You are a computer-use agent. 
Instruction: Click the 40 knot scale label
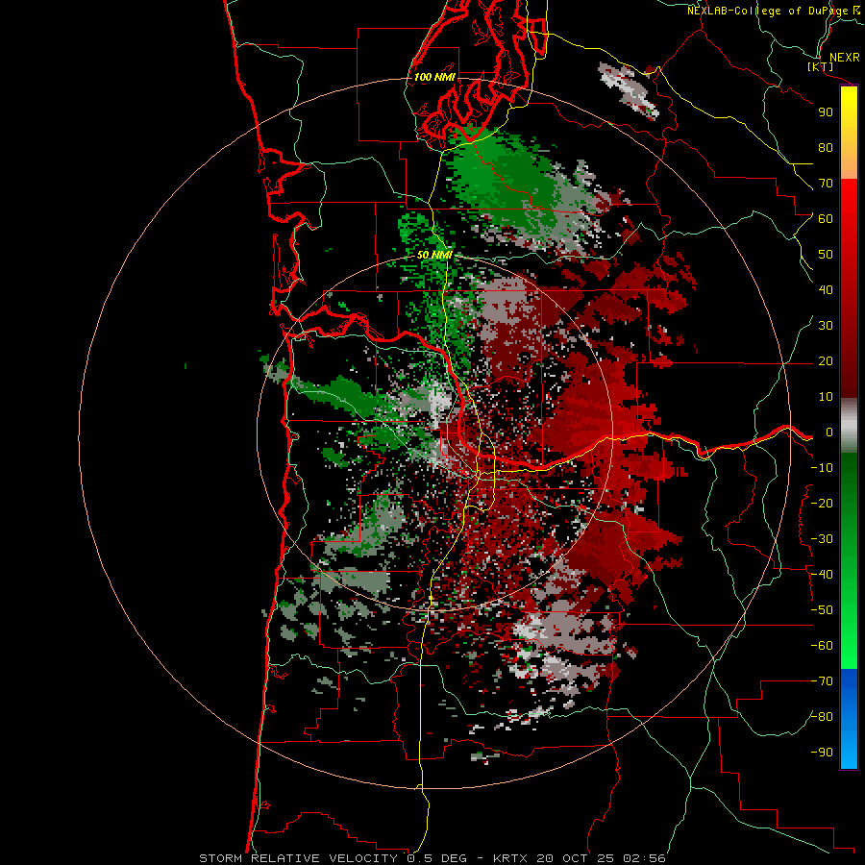click(x=826, y=290)
